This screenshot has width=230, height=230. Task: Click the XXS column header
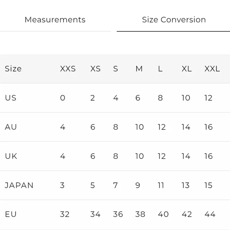coord(68,69)
